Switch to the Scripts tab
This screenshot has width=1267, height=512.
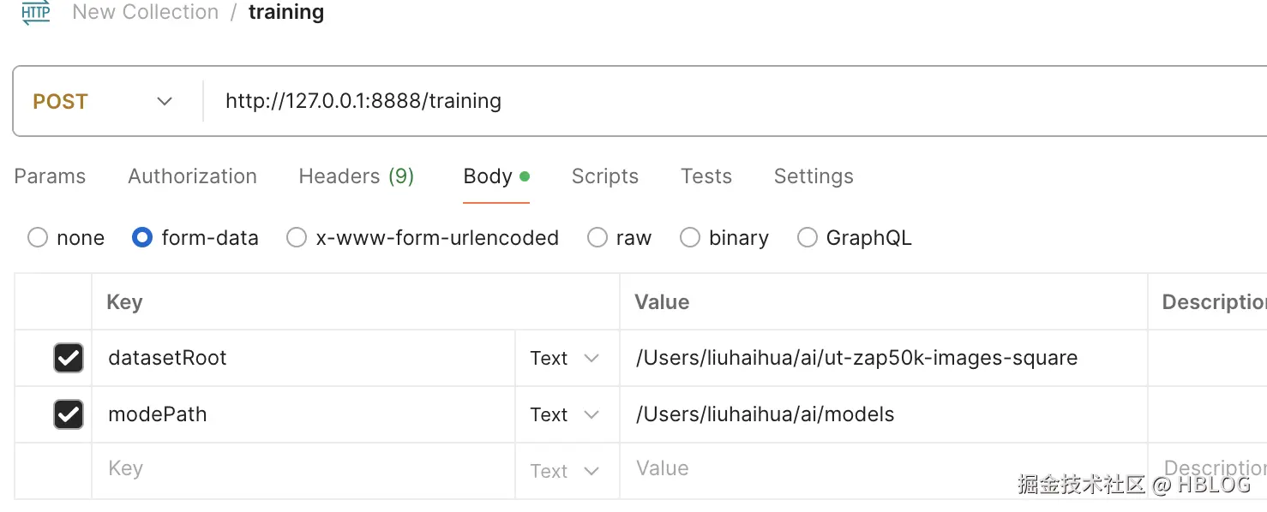coord(604,176)
